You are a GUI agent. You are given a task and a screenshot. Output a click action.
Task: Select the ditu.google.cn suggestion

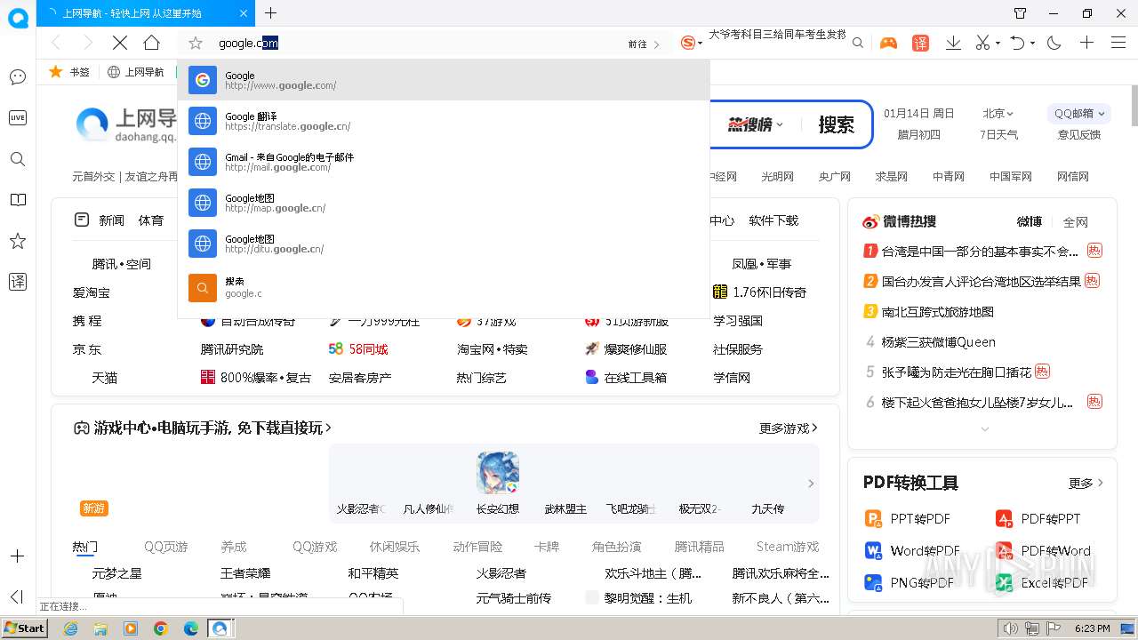pyautogui.click(x=444, y=244)
